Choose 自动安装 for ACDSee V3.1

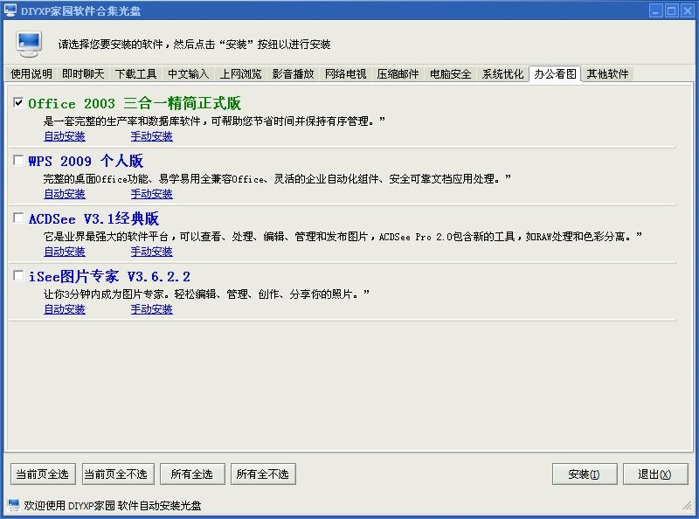click(x=65, y=251)
